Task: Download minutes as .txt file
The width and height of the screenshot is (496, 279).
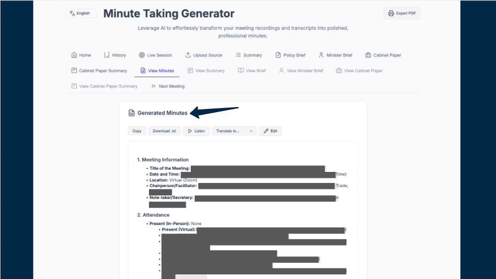Action: tap(164, 131)
